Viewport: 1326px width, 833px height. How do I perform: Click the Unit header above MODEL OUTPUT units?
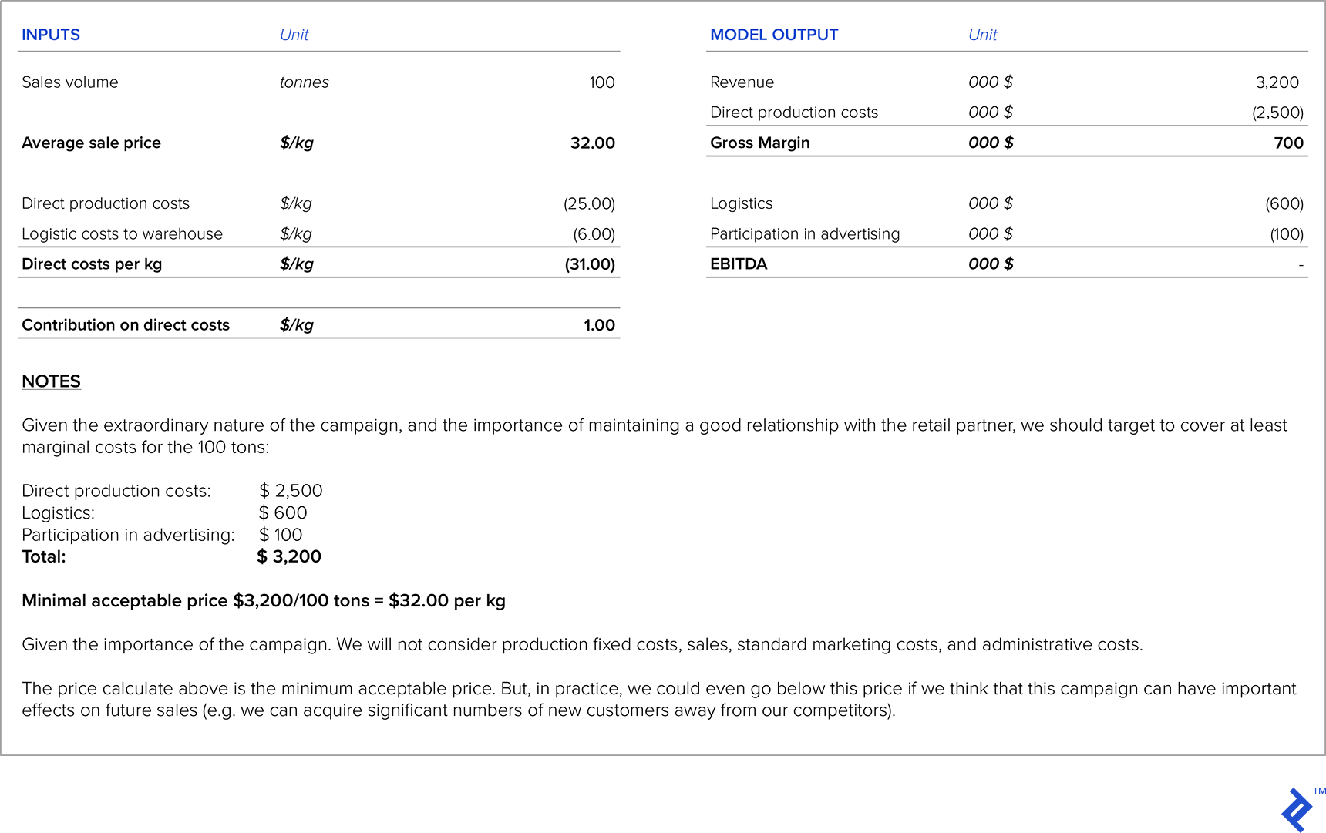click(982, 35)
